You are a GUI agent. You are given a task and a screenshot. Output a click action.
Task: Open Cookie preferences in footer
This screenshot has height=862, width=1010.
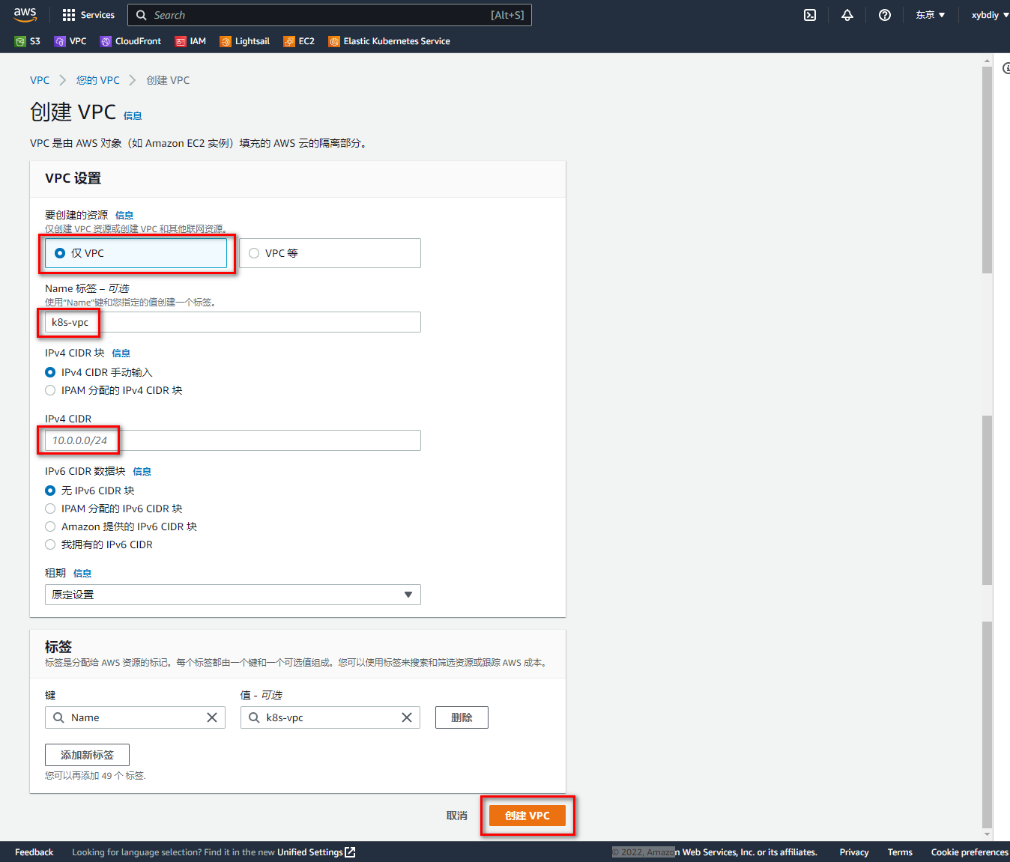(x=970, y=852)
